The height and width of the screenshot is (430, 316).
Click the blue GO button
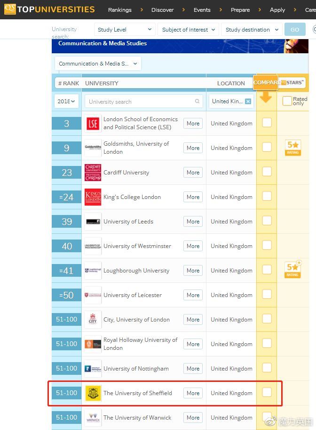point(295,29)
